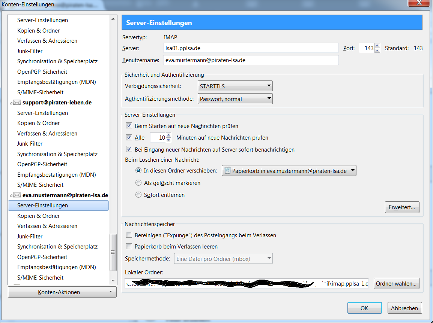Open the Authentifizierungsmethode dropdown

(235, 99)
